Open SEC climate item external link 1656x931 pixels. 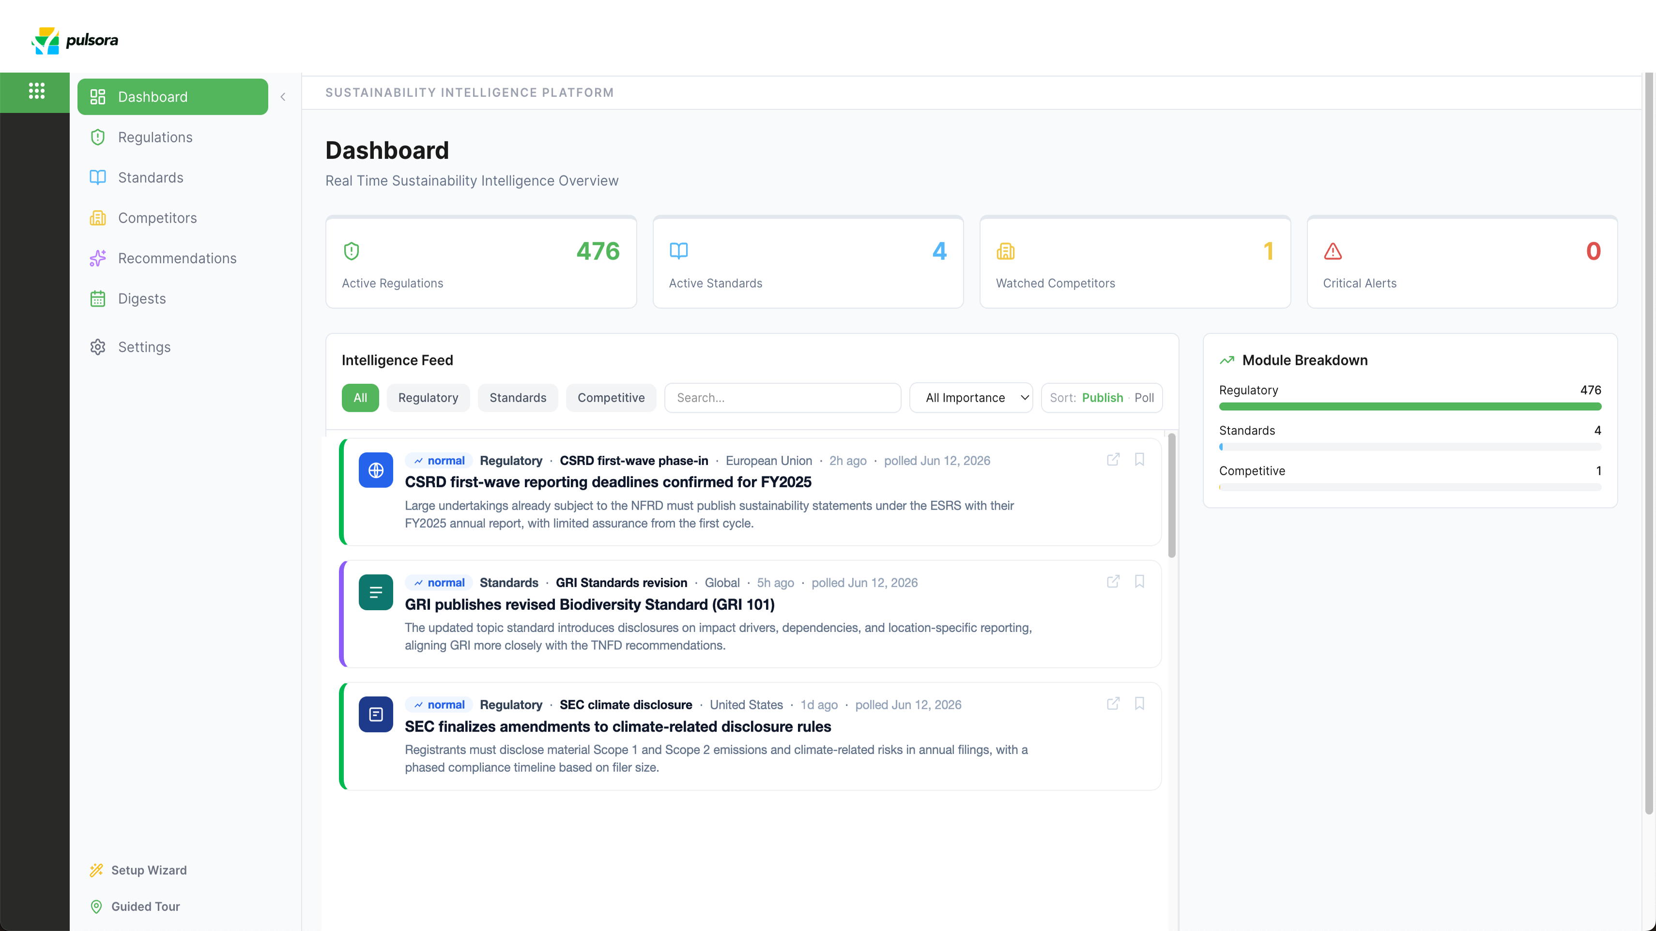1113,704
